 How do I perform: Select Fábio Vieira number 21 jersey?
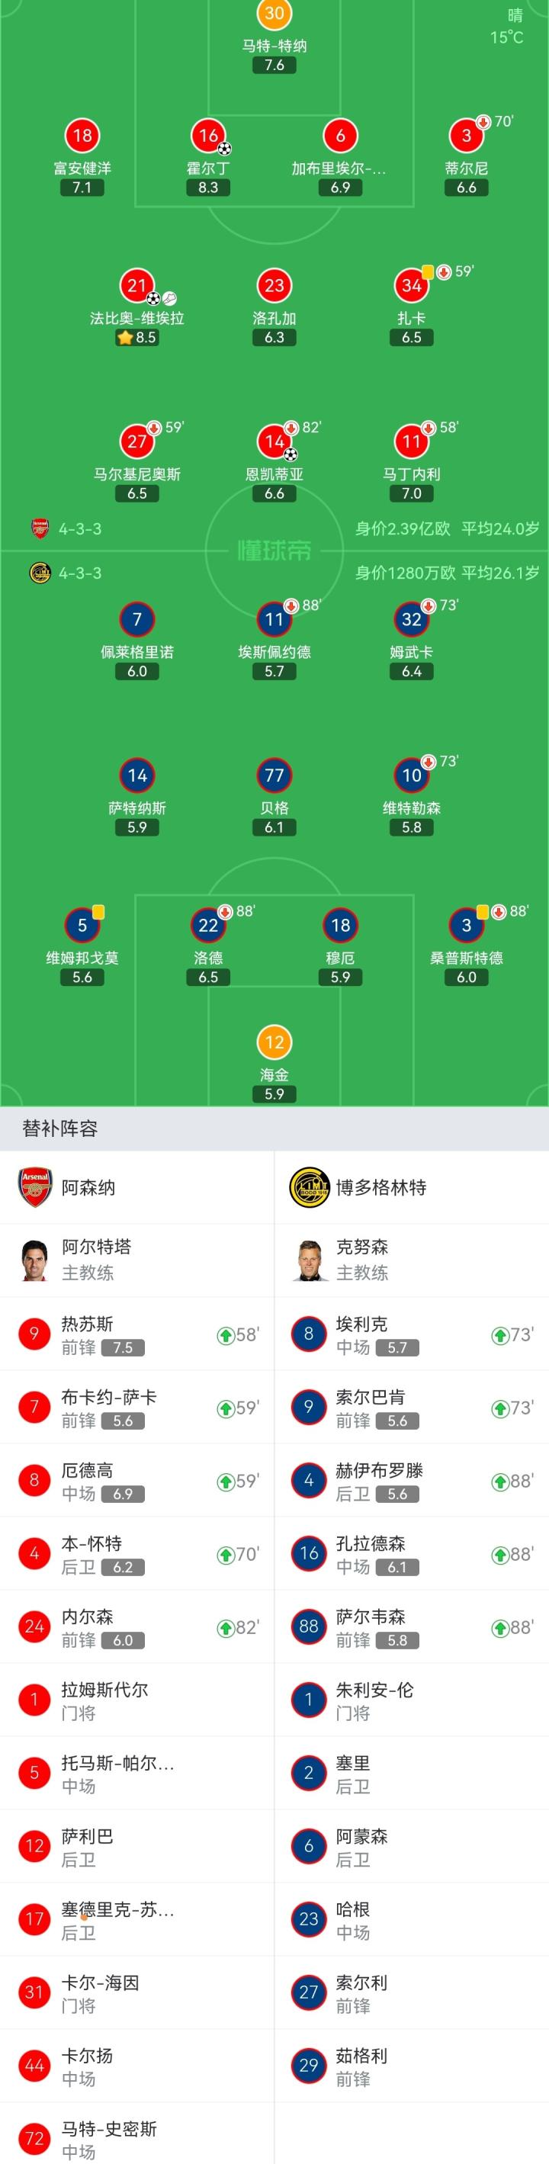coord(136,286)
